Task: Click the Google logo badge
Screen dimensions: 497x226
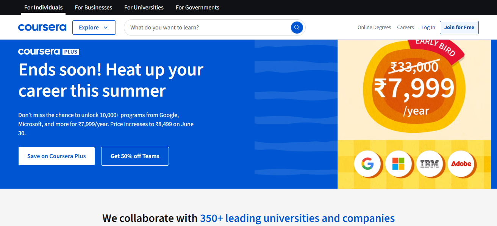Action: coord(367,164)
